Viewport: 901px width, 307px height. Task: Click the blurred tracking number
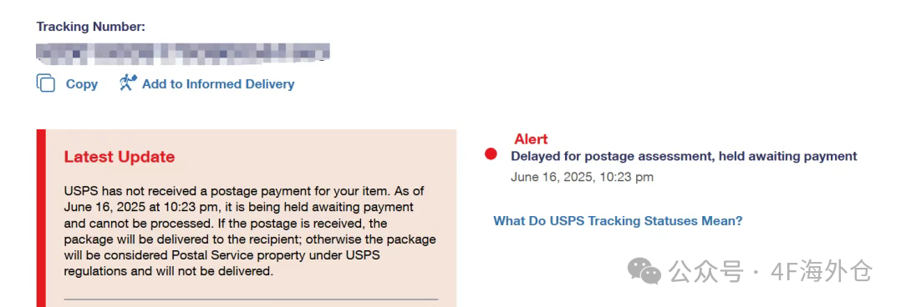183,53
